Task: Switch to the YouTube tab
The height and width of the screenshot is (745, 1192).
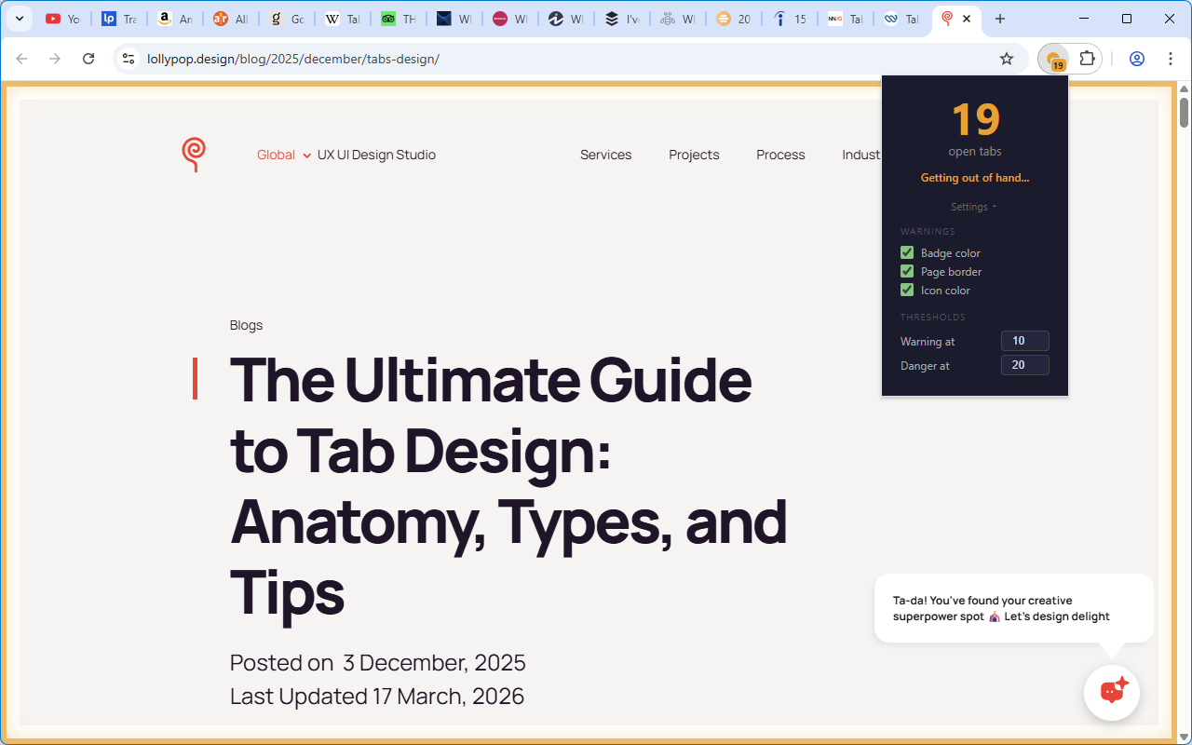Action: click(62, 19)
